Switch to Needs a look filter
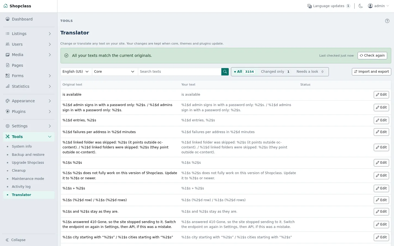This screenshot has width=394, height=246. (310, 72)
